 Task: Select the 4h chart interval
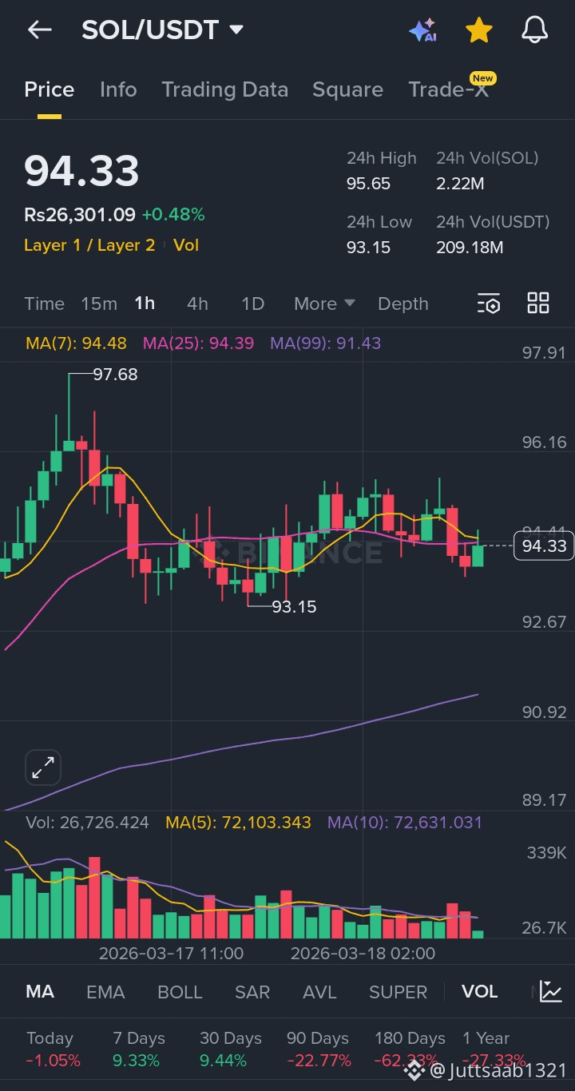point(197,303)
